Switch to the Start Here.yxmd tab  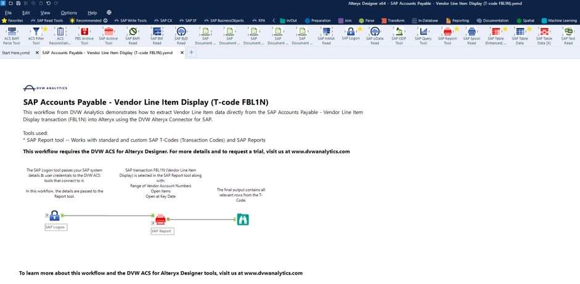16,53
